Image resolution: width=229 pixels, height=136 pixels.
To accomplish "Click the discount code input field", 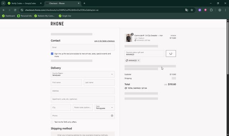I will tap(144, 53).
